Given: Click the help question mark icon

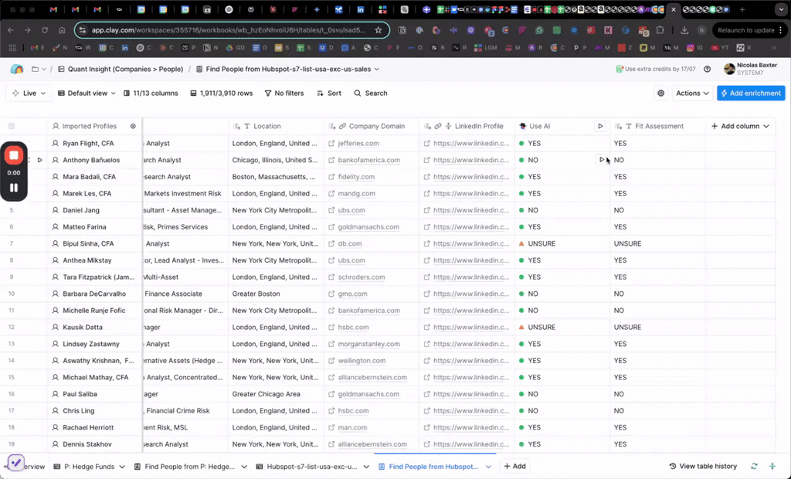Looking at the screenshot, I should (x=708, y=70).
